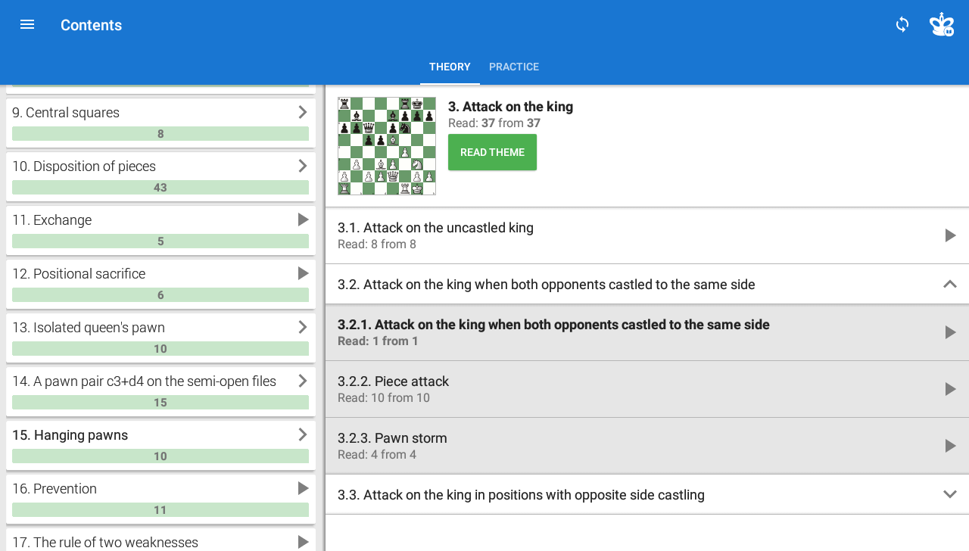Play the 3.1 Attack on uncastled king arrow
The height and width of the screenshot is (551, 969).
coord(950,235)
